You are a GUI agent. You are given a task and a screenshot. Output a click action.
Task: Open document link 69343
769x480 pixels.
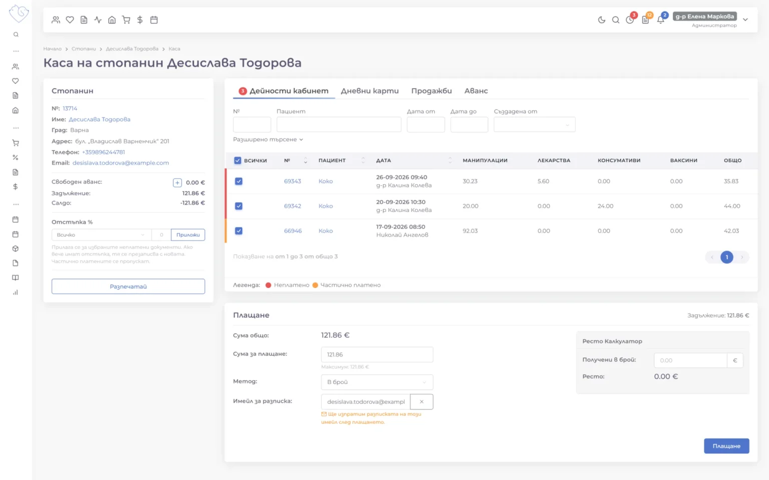pos(292,181)
